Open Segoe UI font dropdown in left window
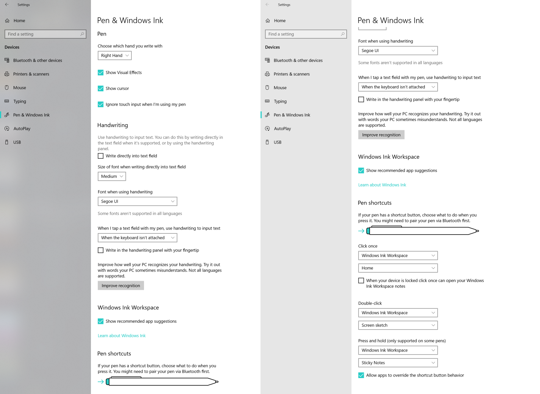The height and width of the screenshot is (394, 540). pos(138,201)
